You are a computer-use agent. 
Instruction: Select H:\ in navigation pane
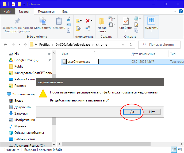click(17, 54)
